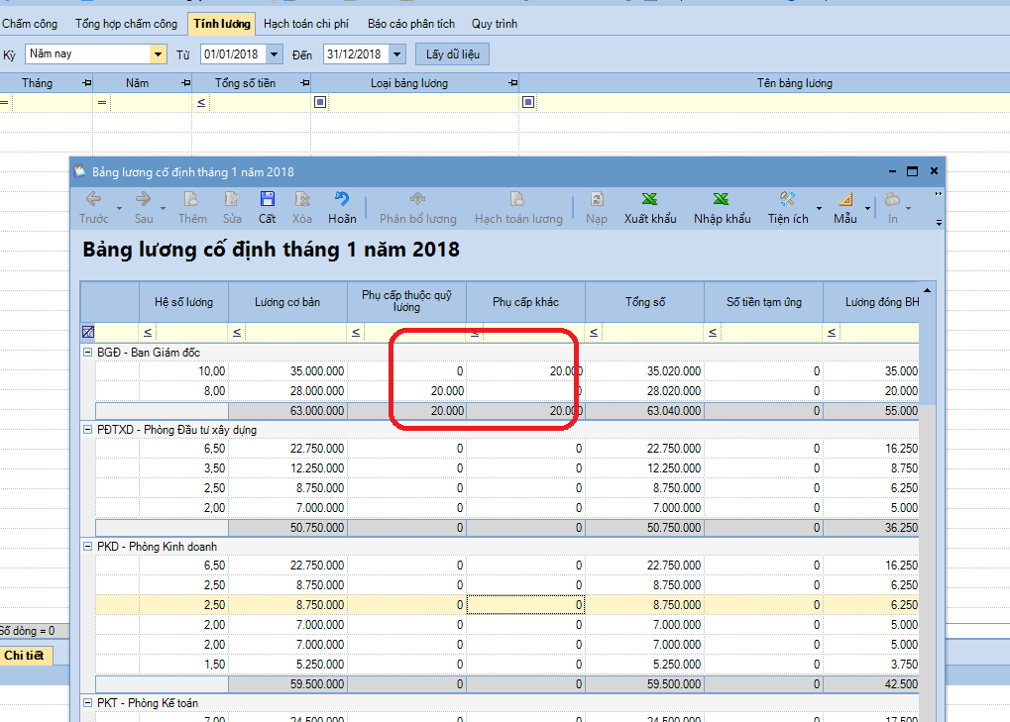Collapse the PKD - Phòng Kinh doanh group
This screenshot has width=1010, height=722.
(x=87, y=547)
